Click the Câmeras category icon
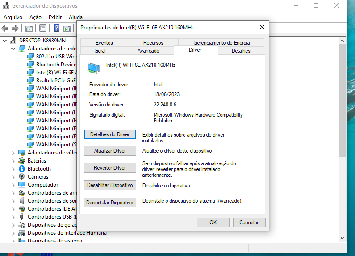Screen dimensions: 355x256 click(x=22, y=177)
